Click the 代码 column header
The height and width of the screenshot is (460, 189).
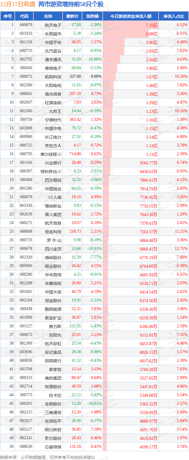(24, 16)
